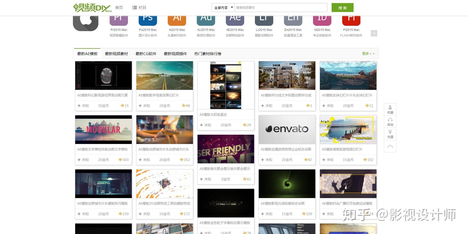Open the AE模板2D动画特效工具包模板特效 title link

164,203
